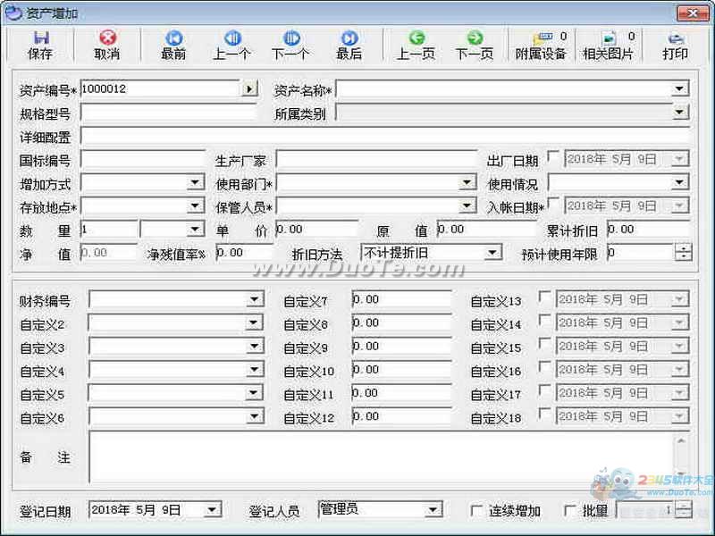Open the 使用部门 department dropdown
The image size is (715, 536).
point(467,182)
